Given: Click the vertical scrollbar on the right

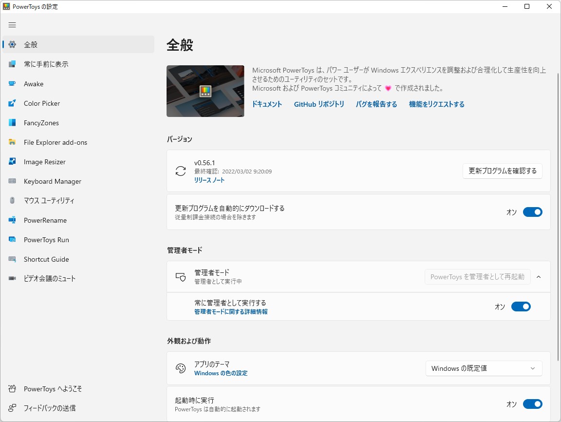Looking at the screenshot, I should pyautogui.click(x=558, y=217).
